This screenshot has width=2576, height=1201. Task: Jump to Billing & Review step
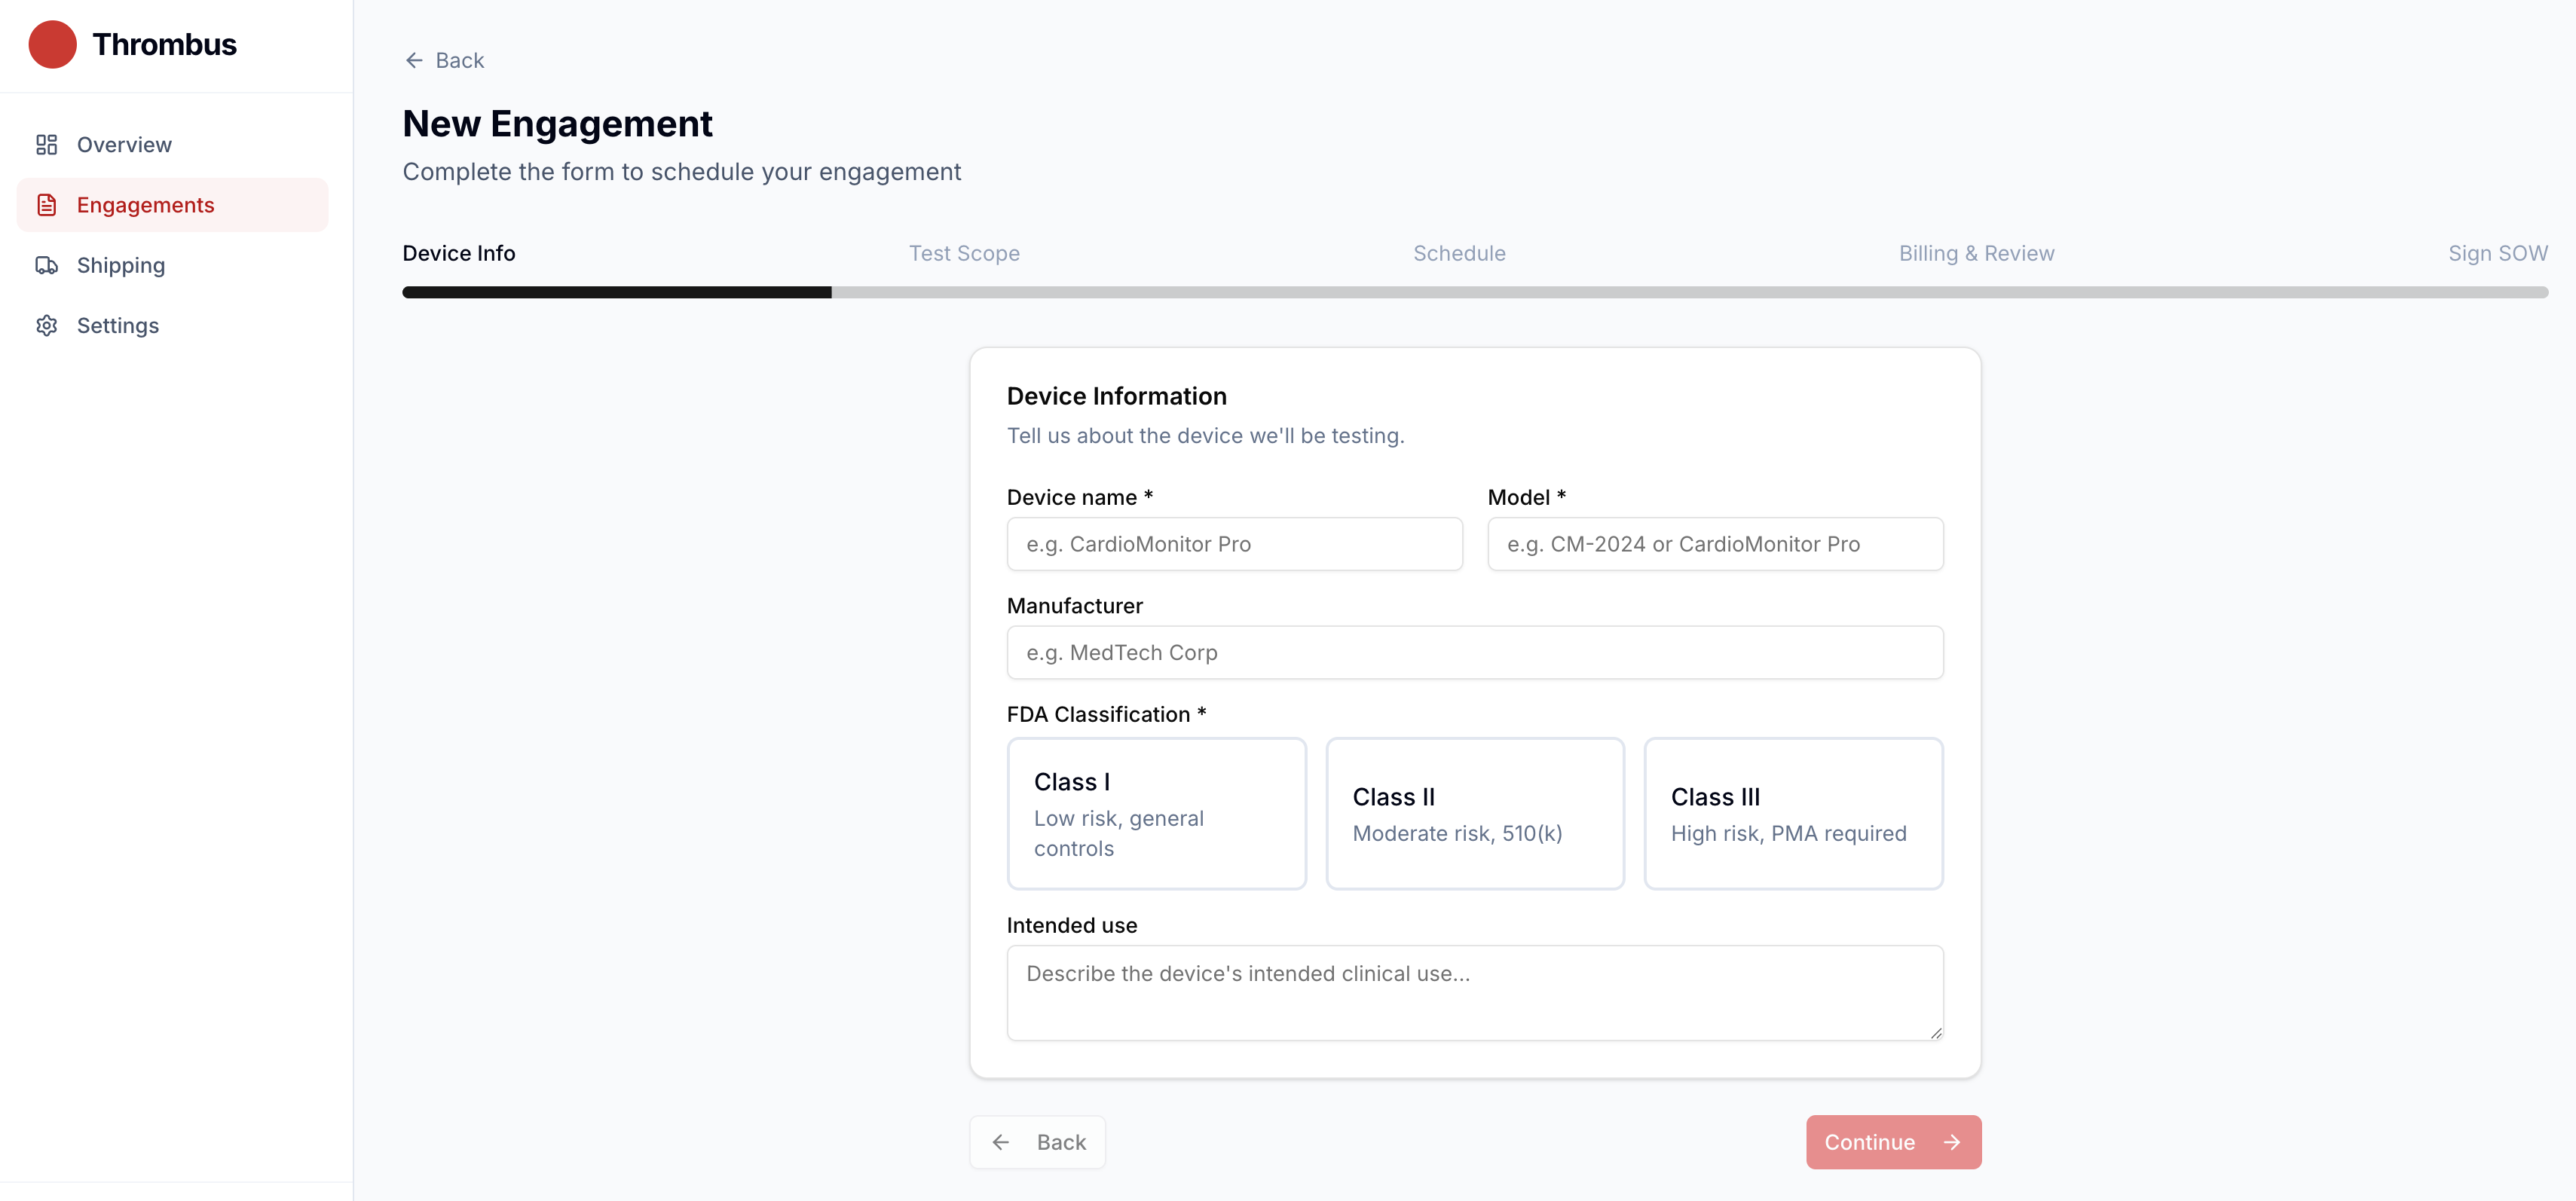coord(1975,254)
